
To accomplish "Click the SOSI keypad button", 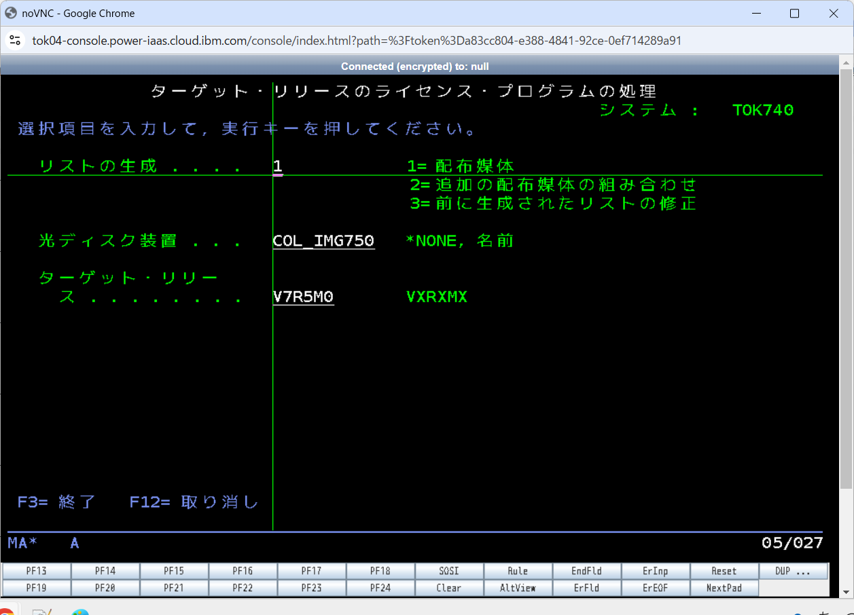I will 449,571.
